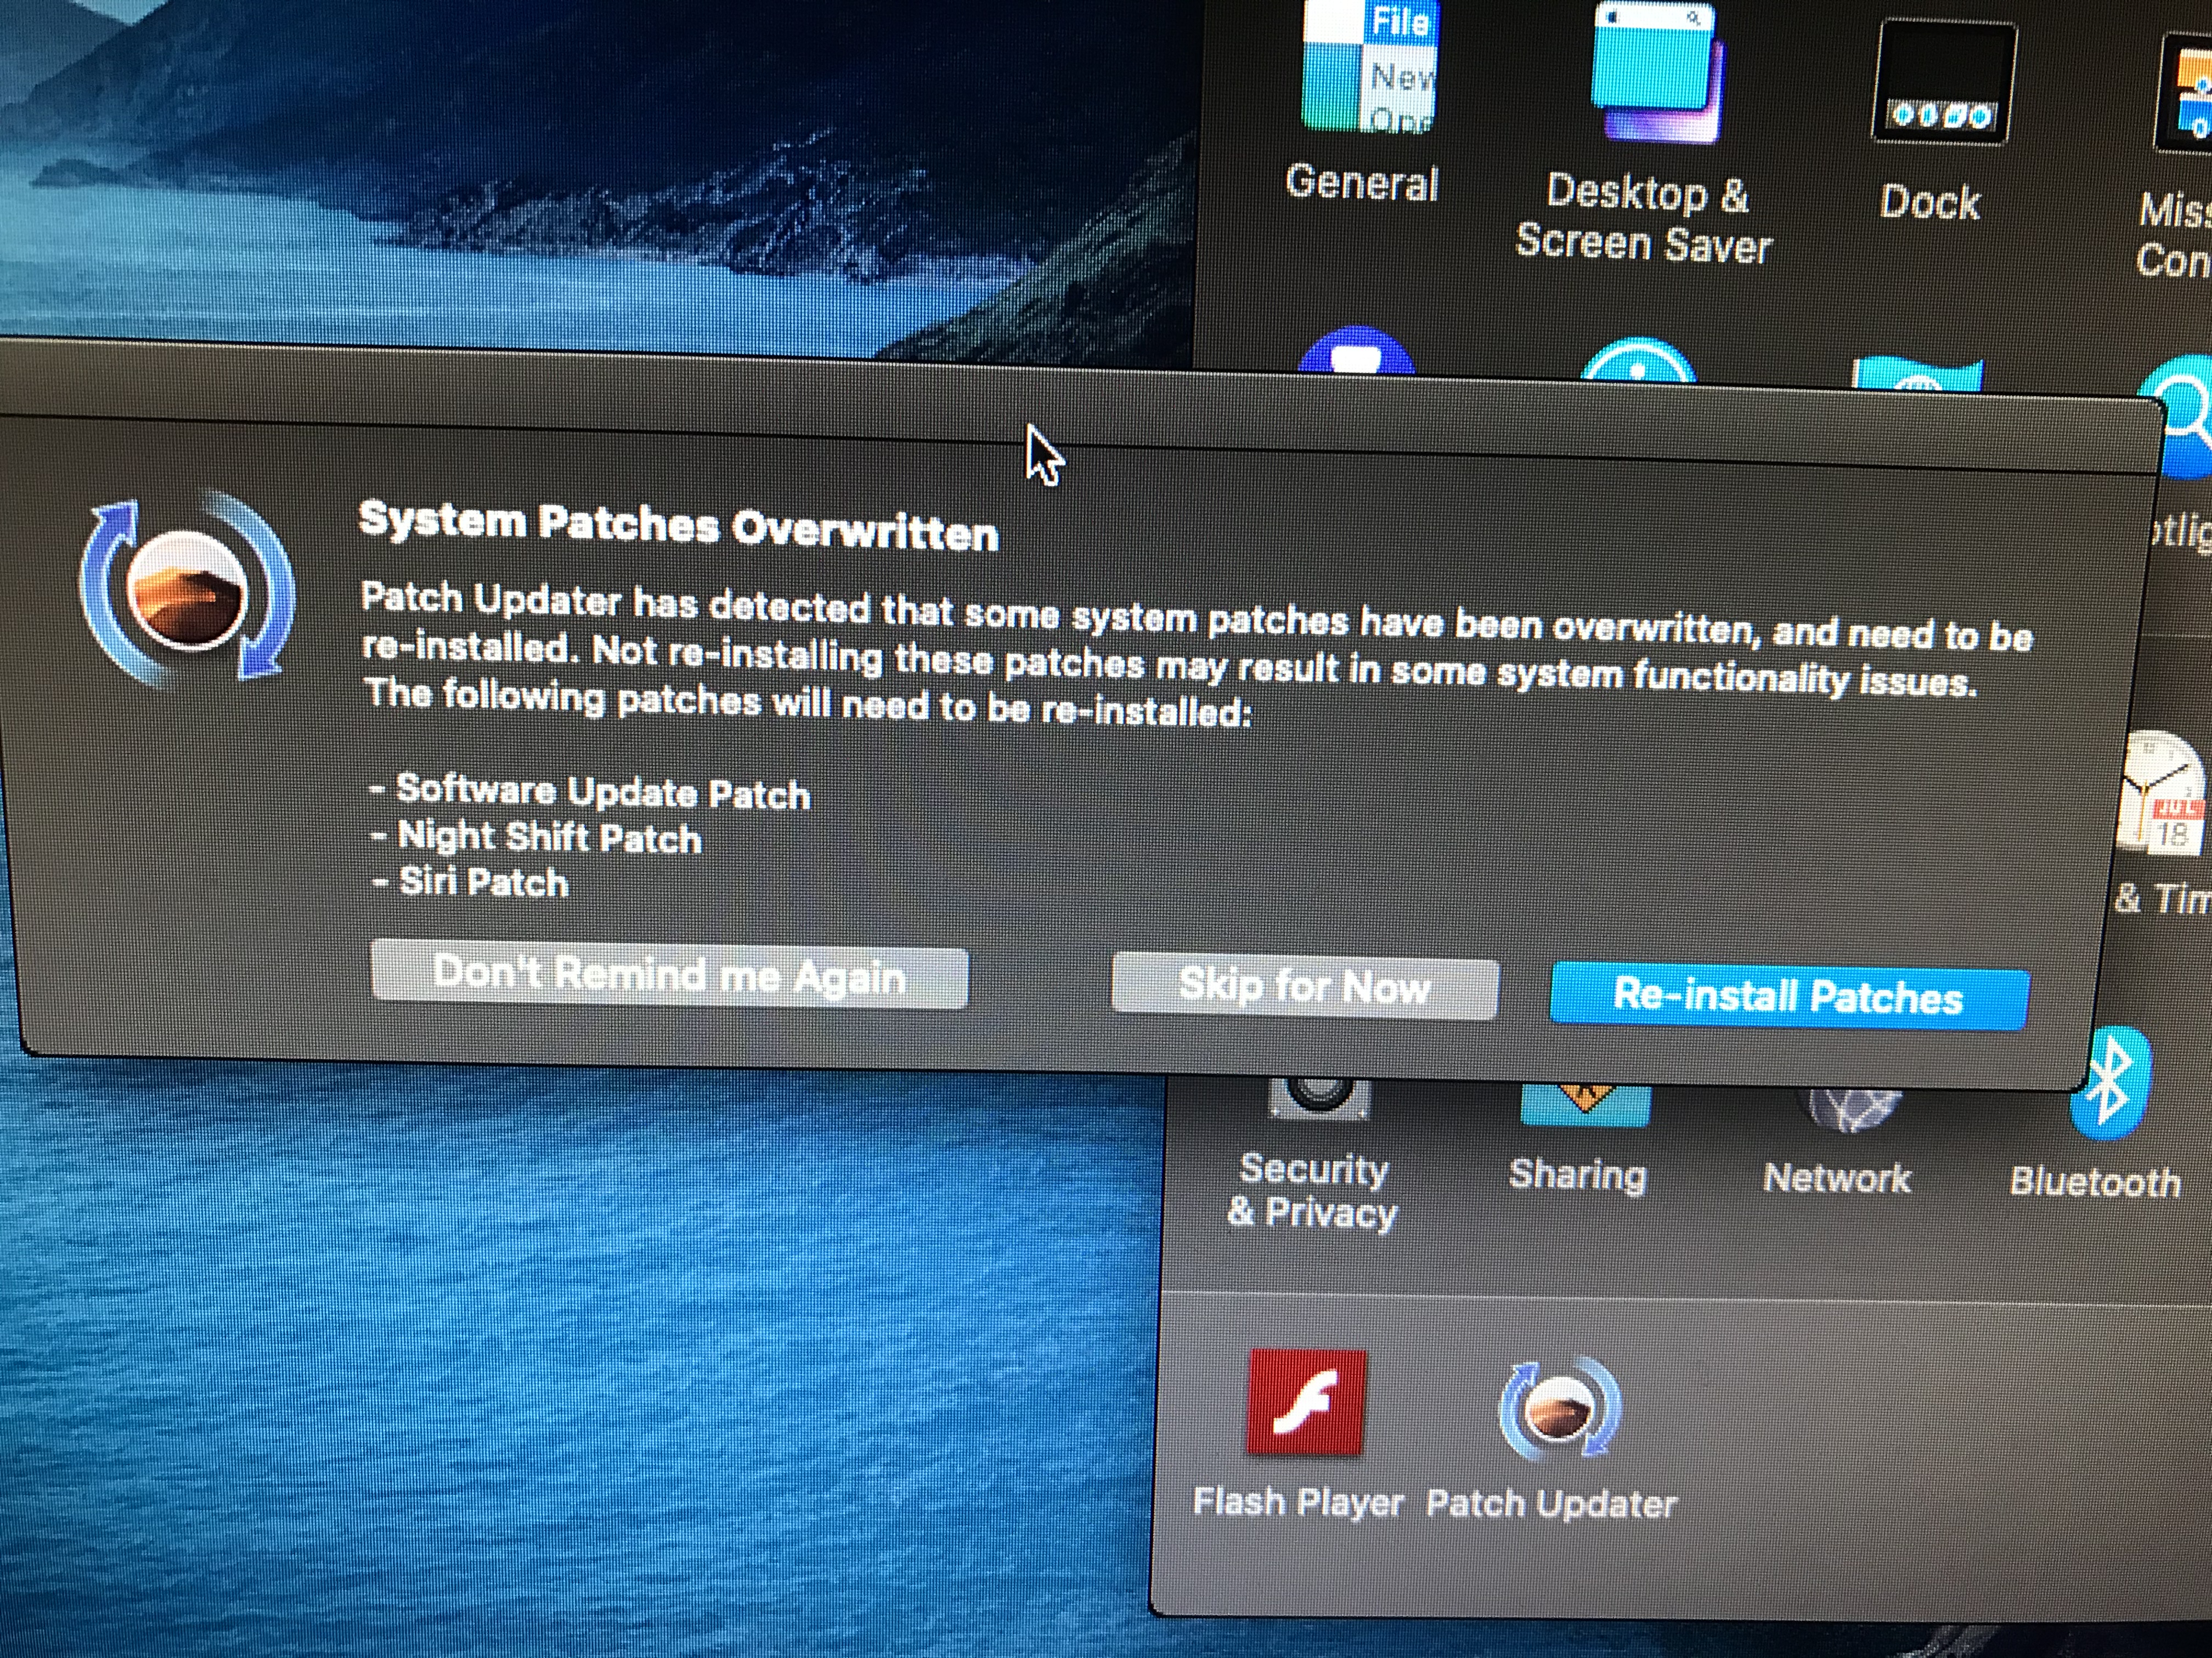
Task: Click the Re-install Patches button
Action: click(x=1789, y=996)
